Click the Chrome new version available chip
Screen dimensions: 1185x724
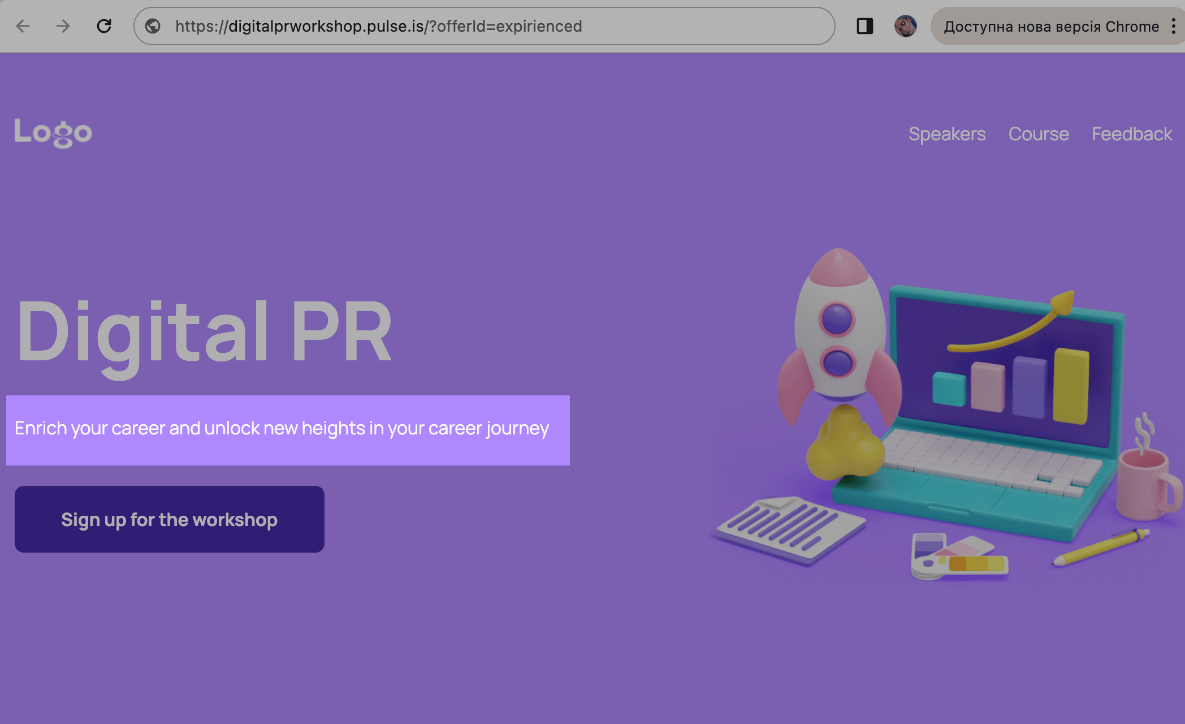pyautogui.click(x=1050, y=26)
